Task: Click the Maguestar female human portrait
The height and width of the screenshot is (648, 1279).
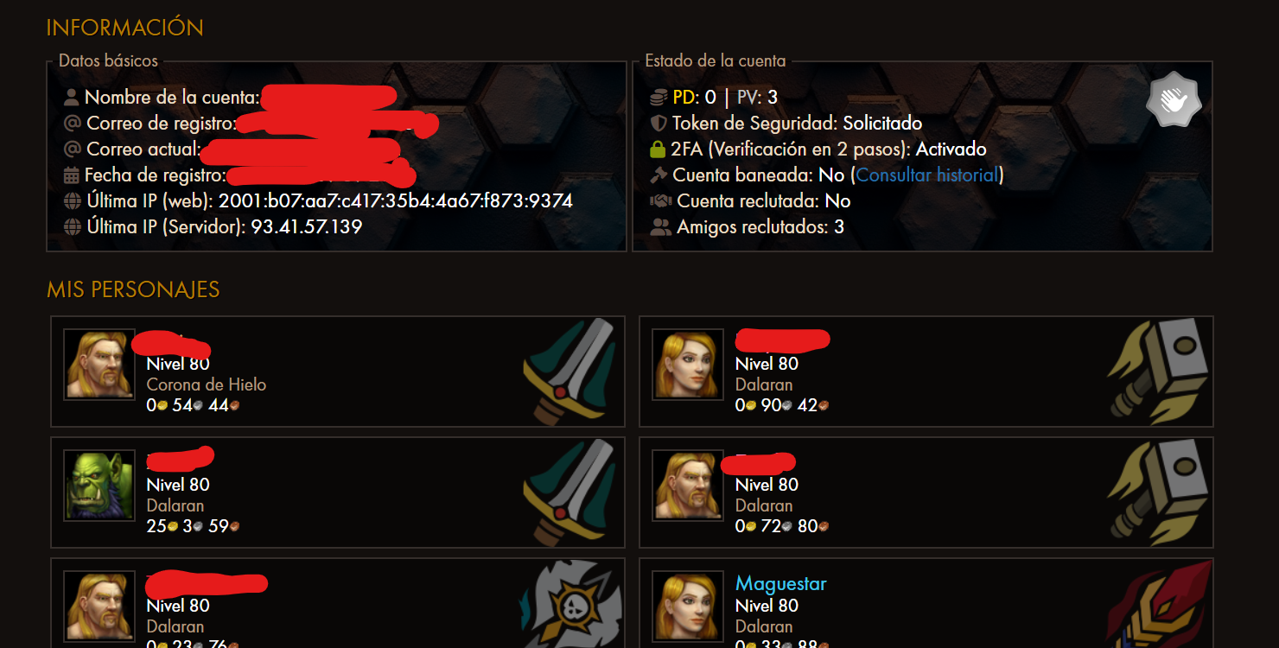Action: (688, 607)
